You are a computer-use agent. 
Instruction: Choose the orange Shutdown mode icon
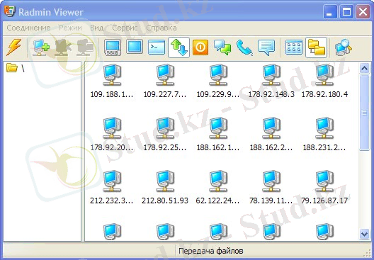tap(200, 47)
